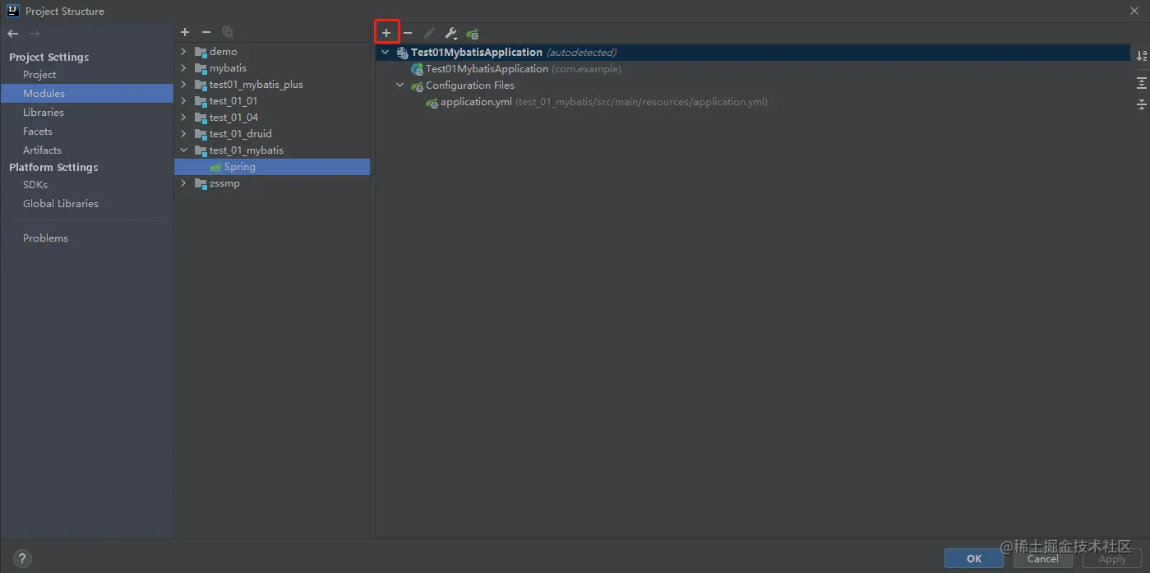Select Test01MybatisApplication (autodetected) context
1150x573 pixels.
coord(754,53)
